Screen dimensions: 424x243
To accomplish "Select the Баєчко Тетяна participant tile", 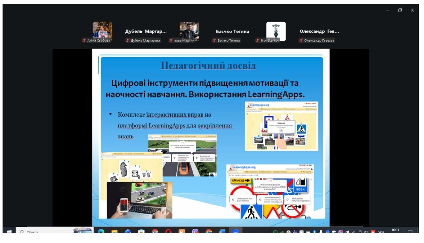I will point(233,32).
